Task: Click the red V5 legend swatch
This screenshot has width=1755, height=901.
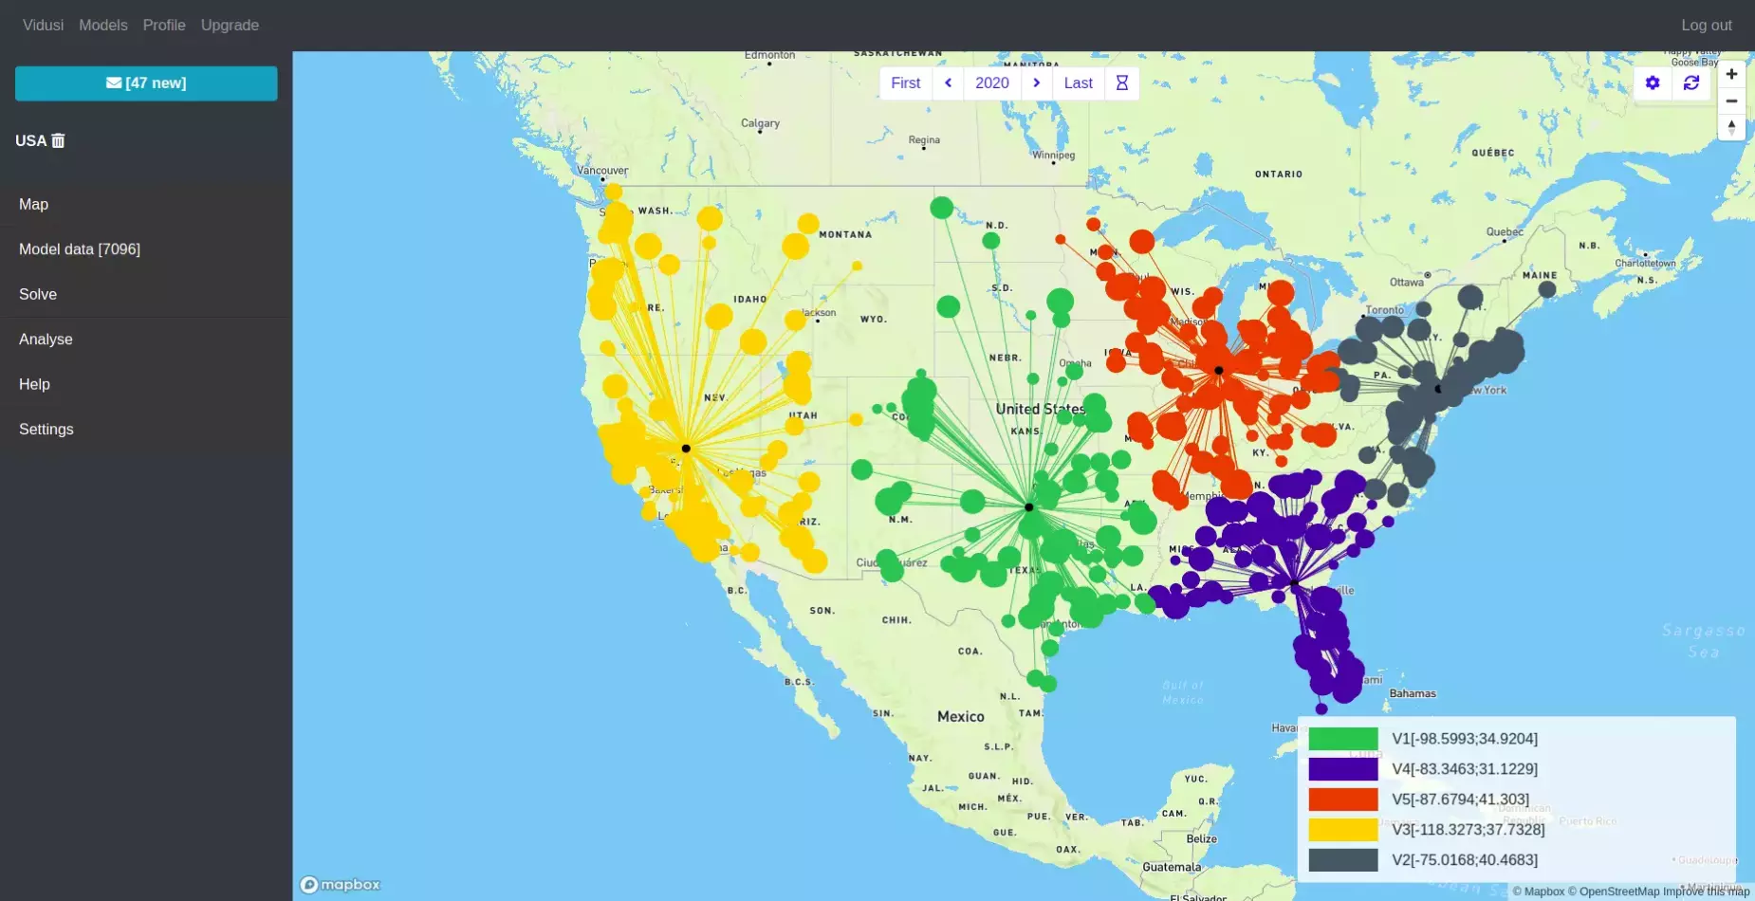Action: tap(1343, 800)
